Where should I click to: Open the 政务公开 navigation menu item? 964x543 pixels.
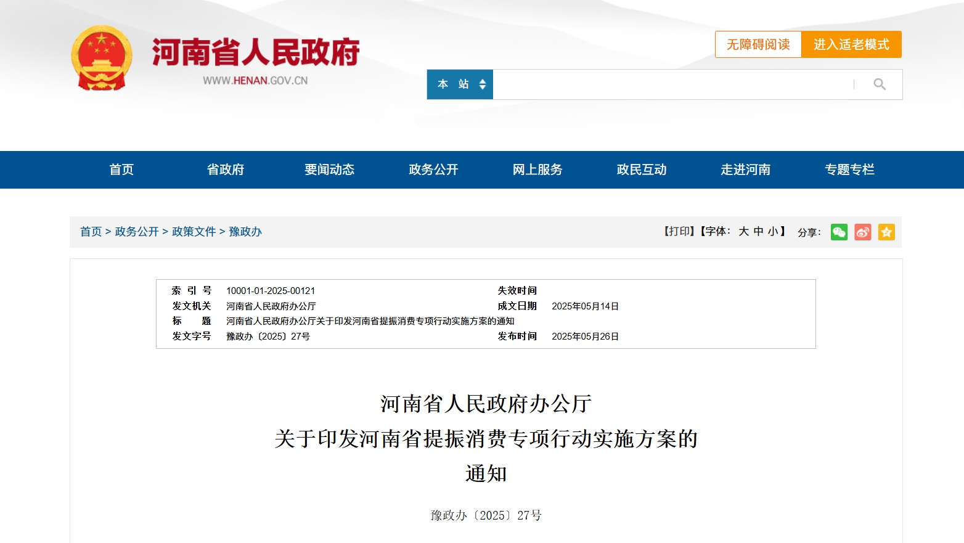click(x=433, y=169)
